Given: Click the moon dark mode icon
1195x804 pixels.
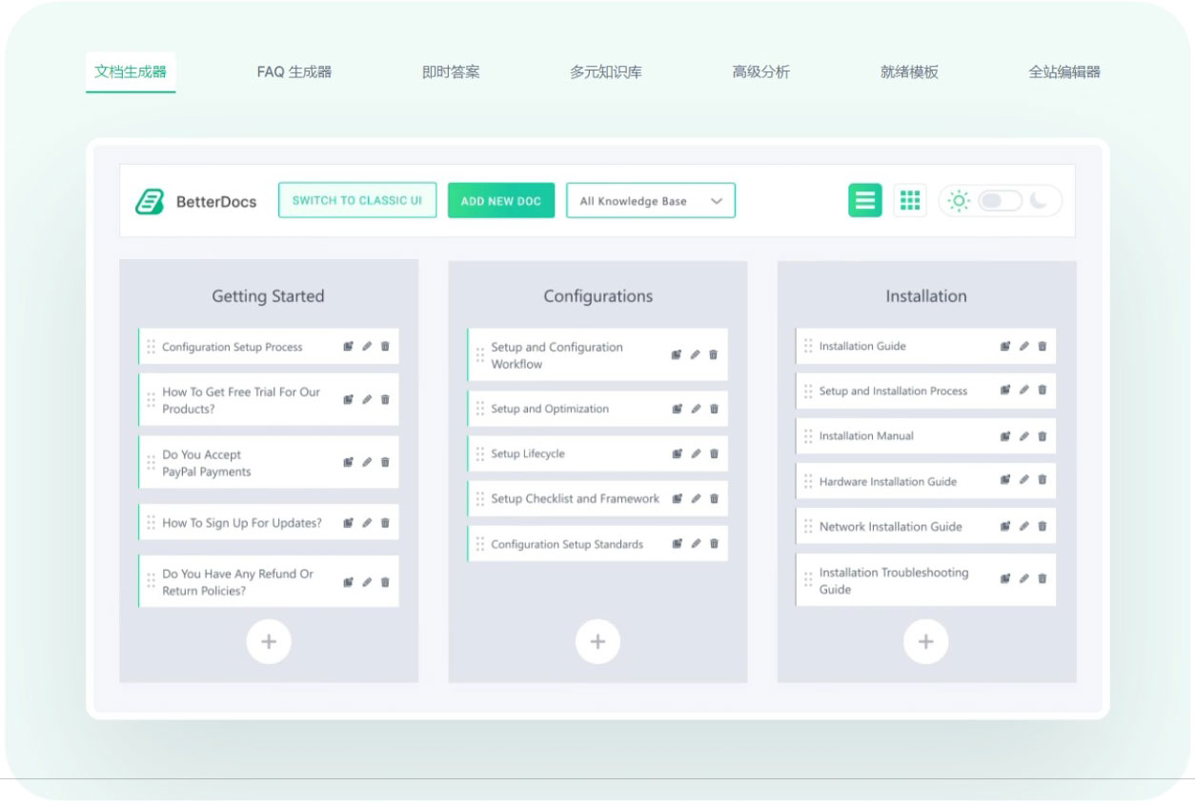Looking at the screenshot, I should (1041, 201).
